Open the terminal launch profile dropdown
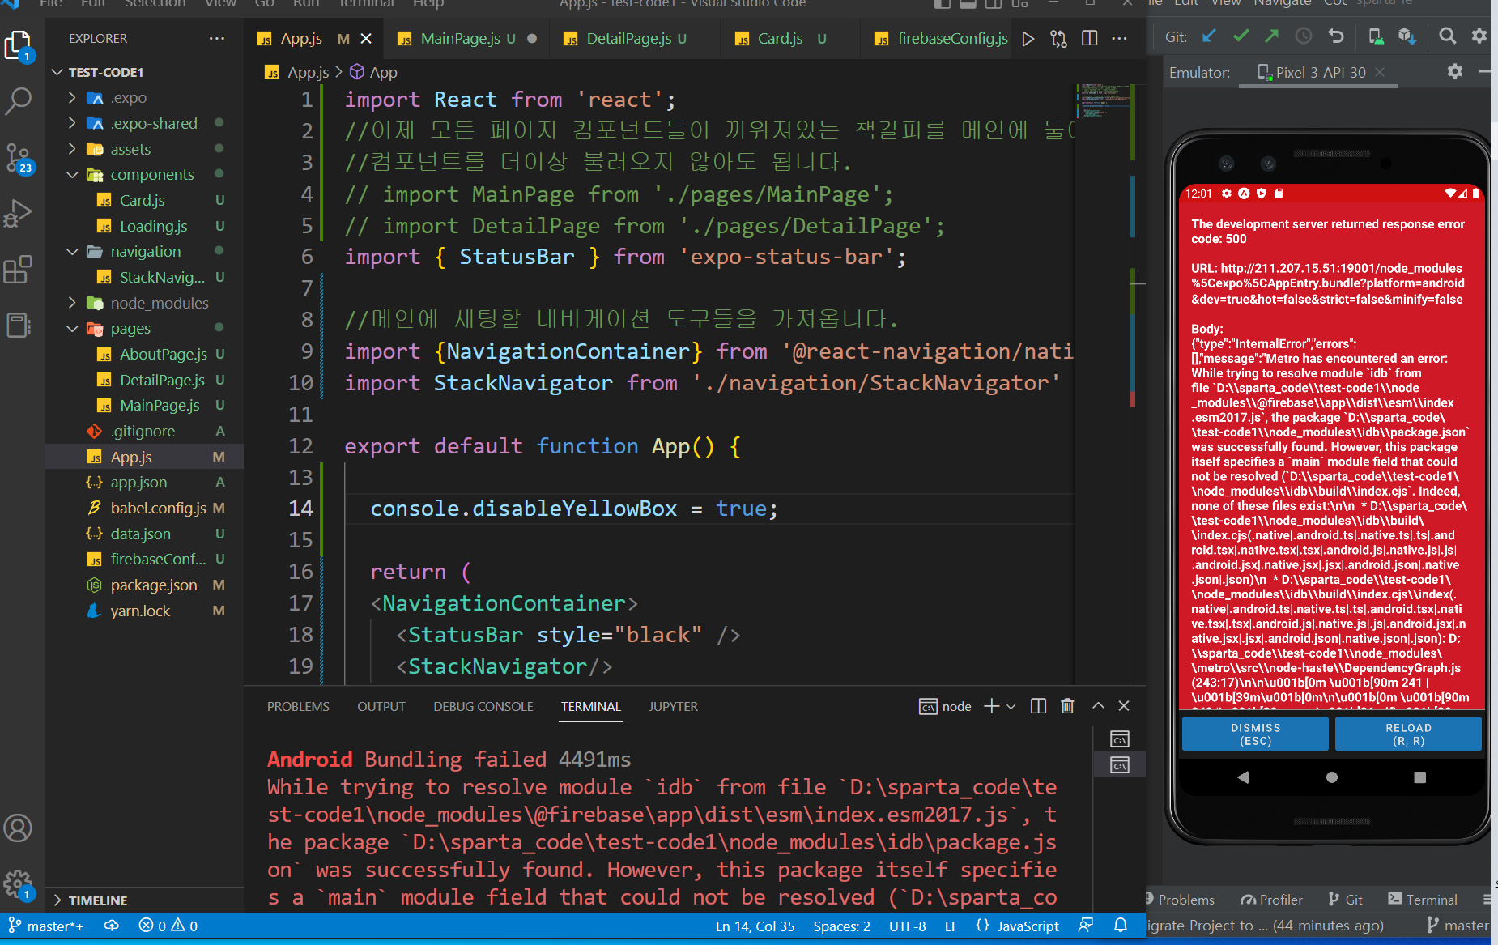Screen dimensions: 1498x945 [x=1011, y=707]
